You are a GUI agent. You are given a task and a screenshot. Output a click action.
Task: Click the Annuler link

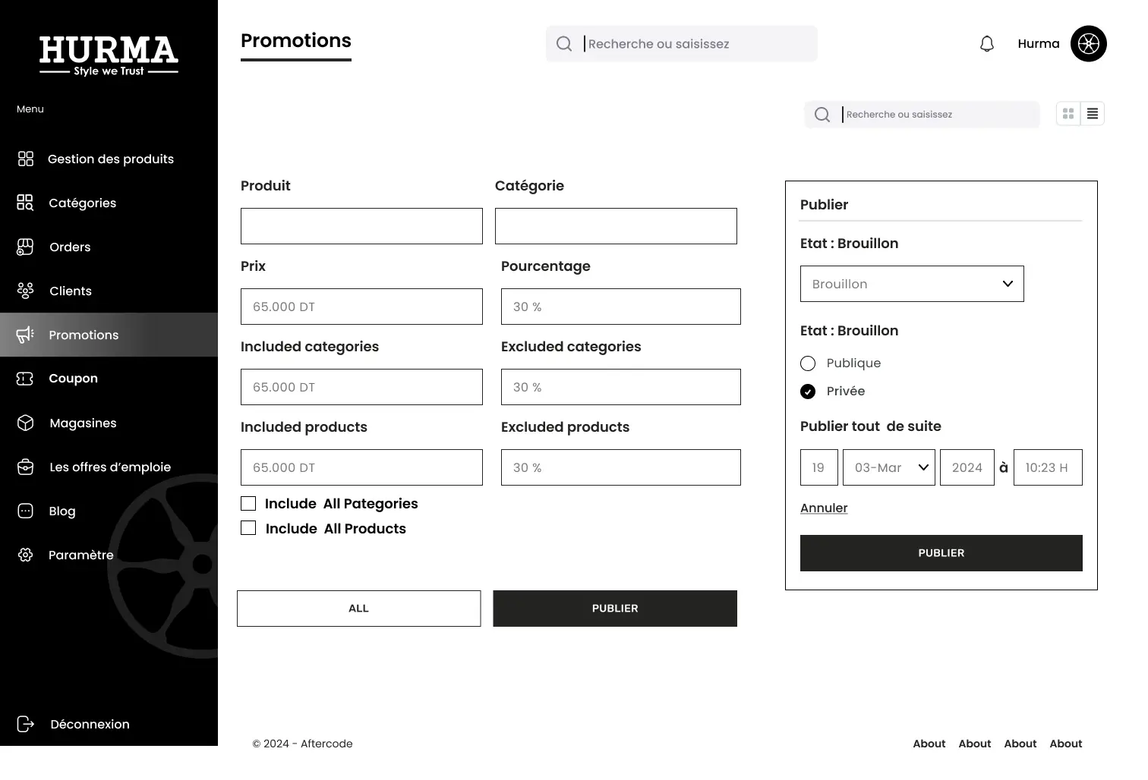click(x=824, y=508)
